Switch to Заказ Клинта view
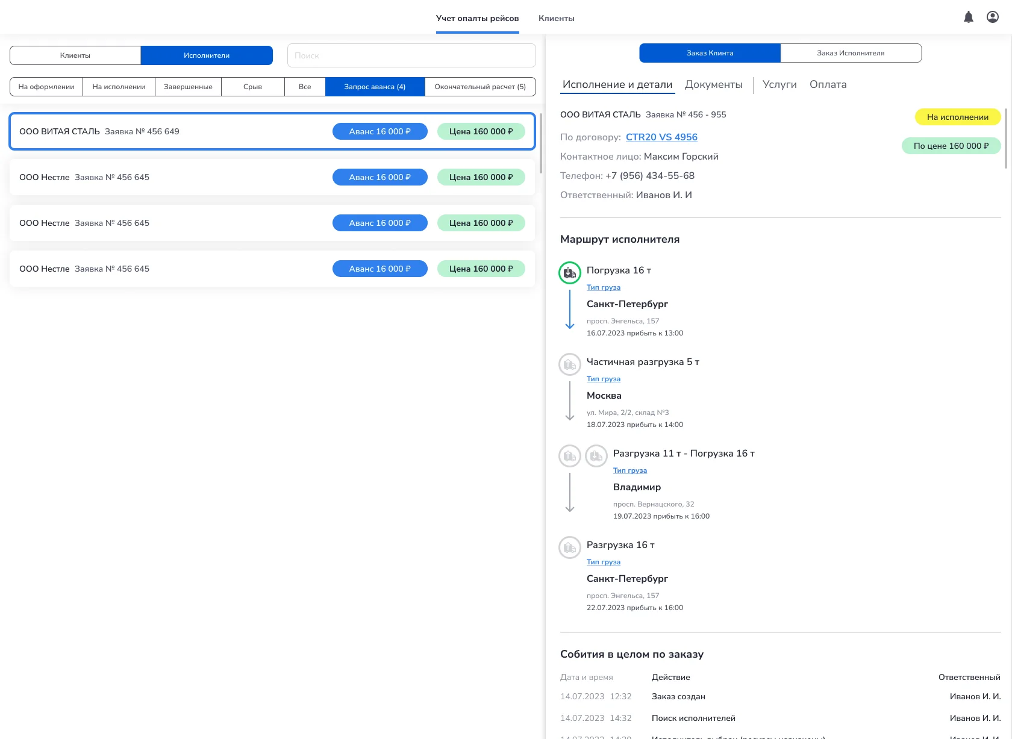1012x739 pixels. [x=710, y=53]
